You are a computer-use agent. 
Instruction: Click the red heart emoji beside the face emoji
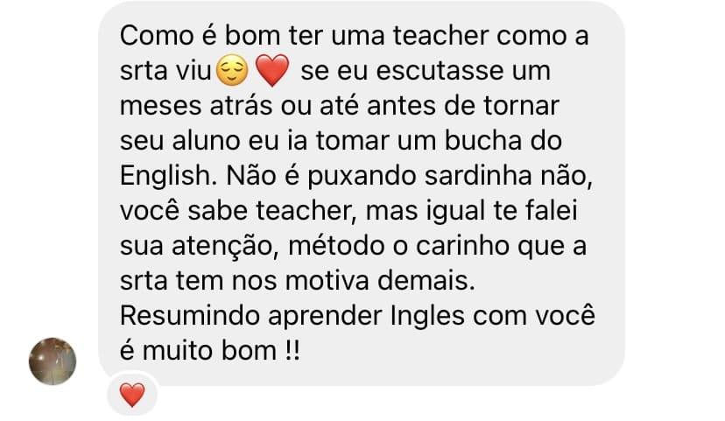[x=272, y=71]
